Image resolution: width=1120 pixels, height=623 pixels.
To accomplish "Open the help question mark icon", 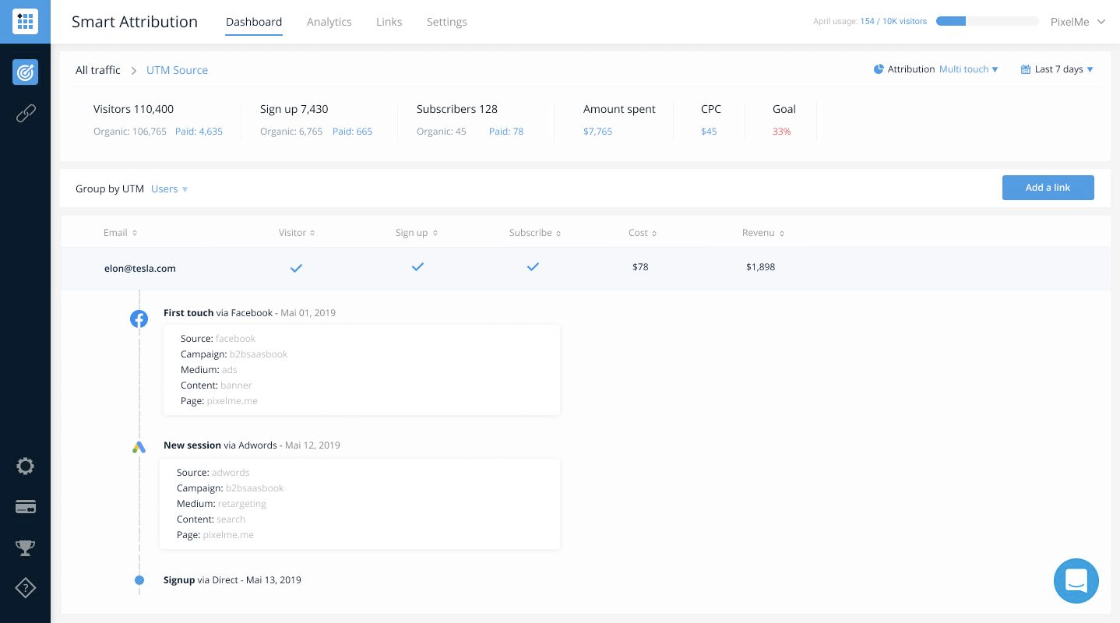I will (25, 588).
